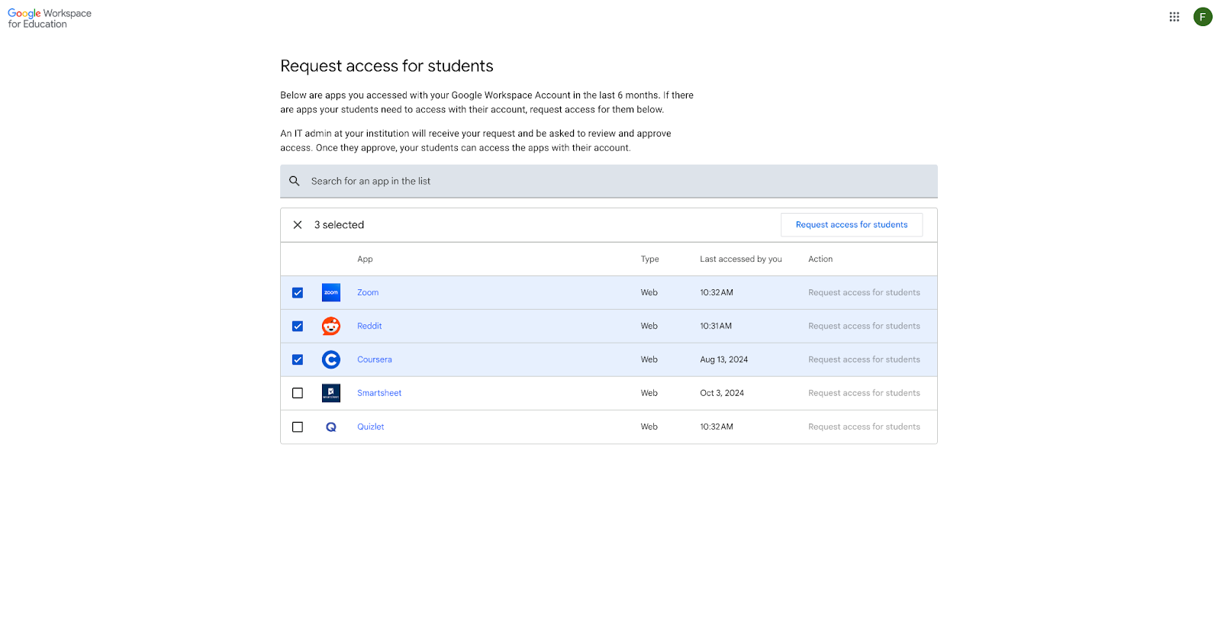Open the Smartsheet app link
Image resolution: width=1221 pixels, height=628 pixels.
379,393
